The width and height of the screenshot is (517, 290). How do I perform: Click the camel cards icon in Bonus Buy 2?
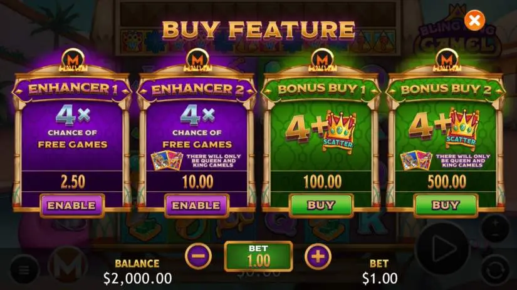click(416, 161)
